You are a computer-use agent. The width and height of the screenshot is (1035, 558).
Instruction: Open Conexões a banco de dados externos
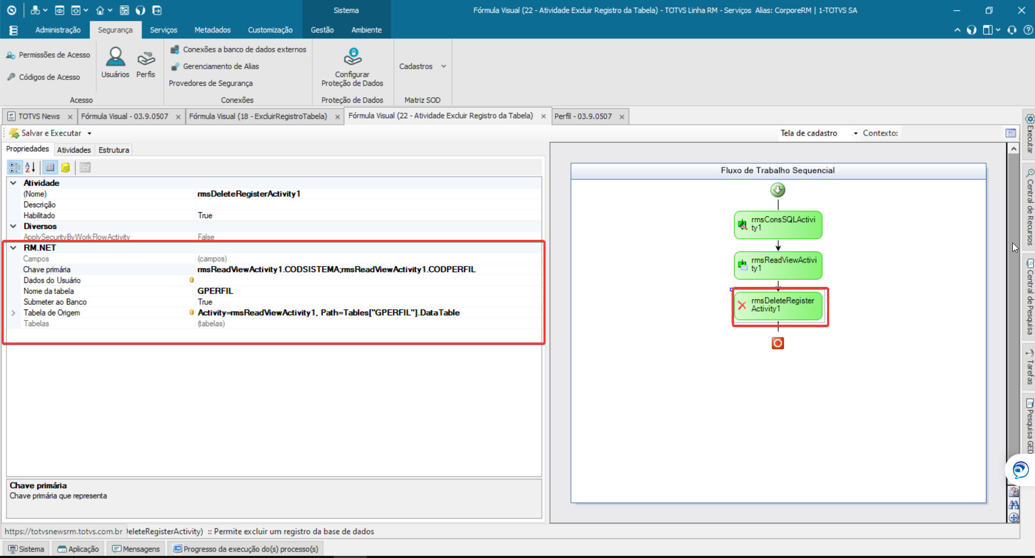(x=238, y=50)
